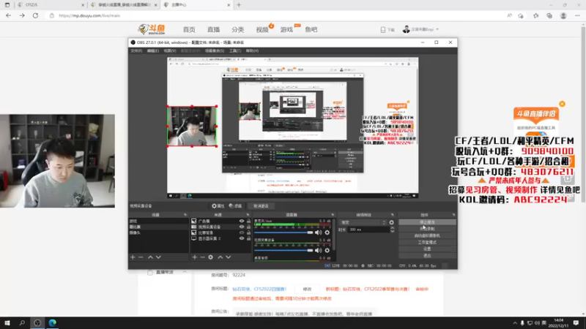Open the 帮助 menu in OBS

pos(252,50)
